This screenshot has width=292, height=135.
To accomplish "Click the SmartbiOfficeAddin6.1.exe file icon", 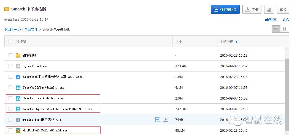I will 18,88.
